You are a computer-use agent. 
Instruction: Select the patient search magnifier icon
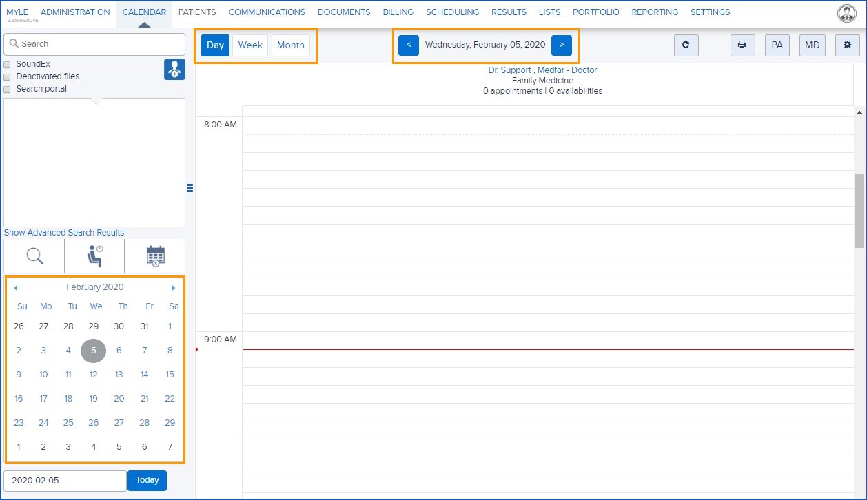tap(33, 255)
